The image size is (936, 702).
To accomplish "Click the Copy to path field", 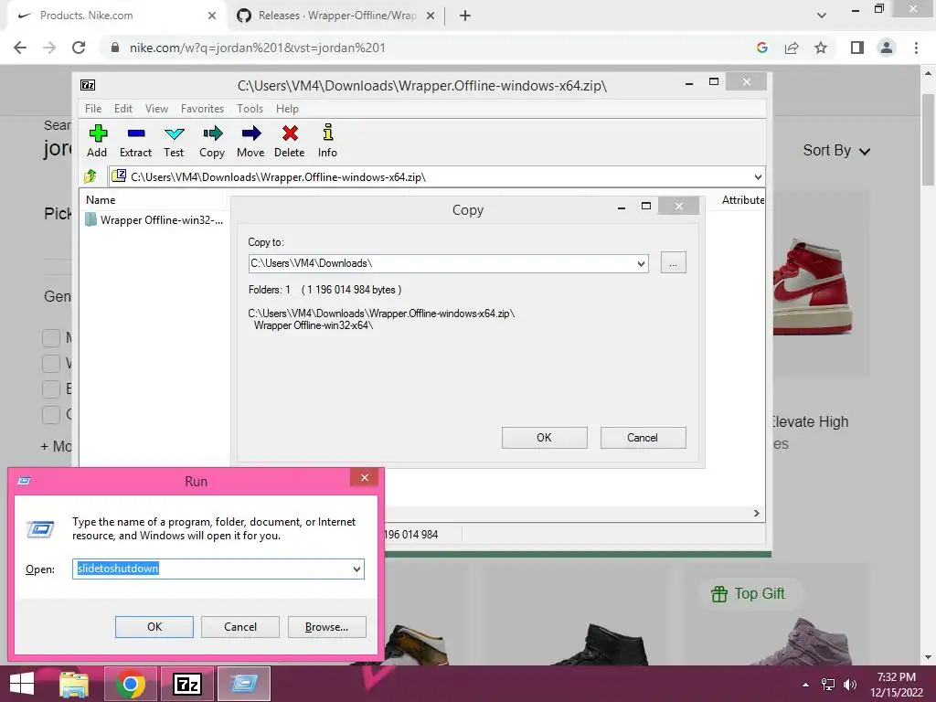I will [x=441, y=263].
